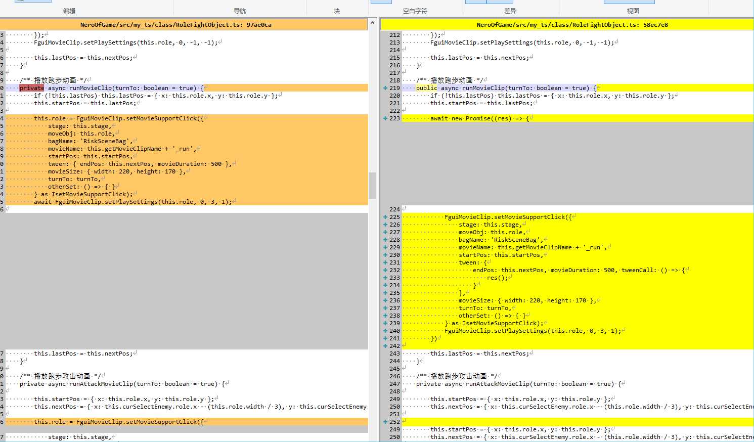The width and height of the screenshot is (754, 442).
Task: Click the 编辑 ribbon group label
Action: point(69,11)
